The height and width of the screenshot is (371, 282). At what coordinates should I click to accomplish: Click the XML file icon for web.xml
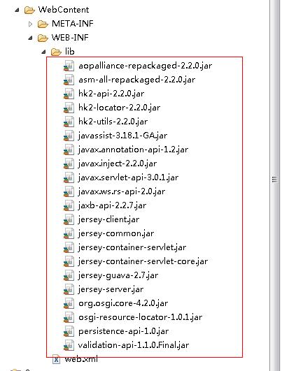(x=56, y=359)
